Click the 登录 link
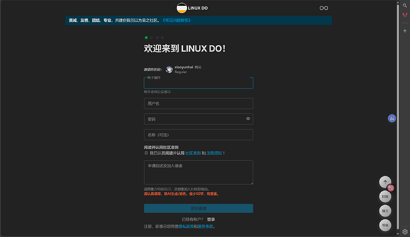410x237 pixels. (211, 219)
